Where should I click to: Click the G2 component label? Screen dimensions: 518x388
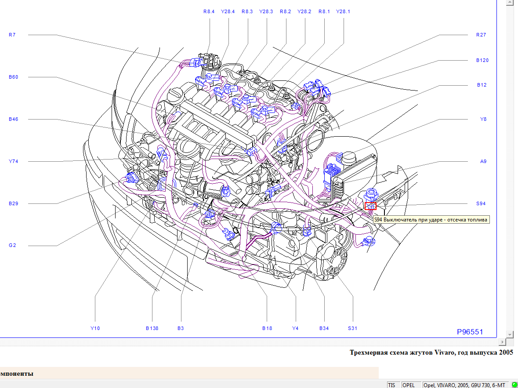pyautogui.click(x=12, y=245)
